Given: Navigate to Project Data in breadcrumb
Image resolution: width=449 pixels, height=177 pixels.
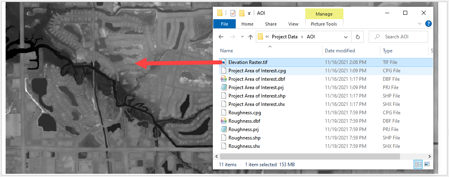Looking at the screenshot, I should click(x=284, y=37).
